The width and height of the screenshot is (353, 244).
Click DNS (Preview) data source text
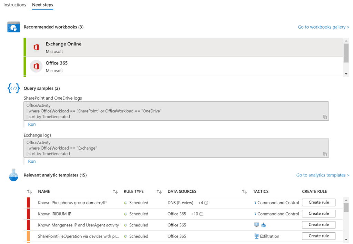click(180, 203)
